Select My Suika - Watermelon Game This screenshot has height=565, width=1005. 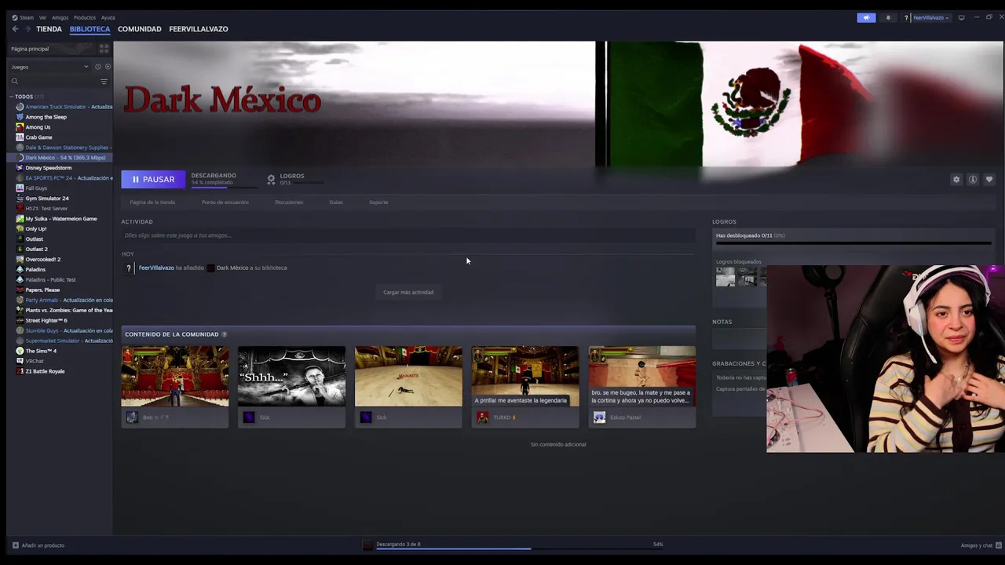coord(61,219)
